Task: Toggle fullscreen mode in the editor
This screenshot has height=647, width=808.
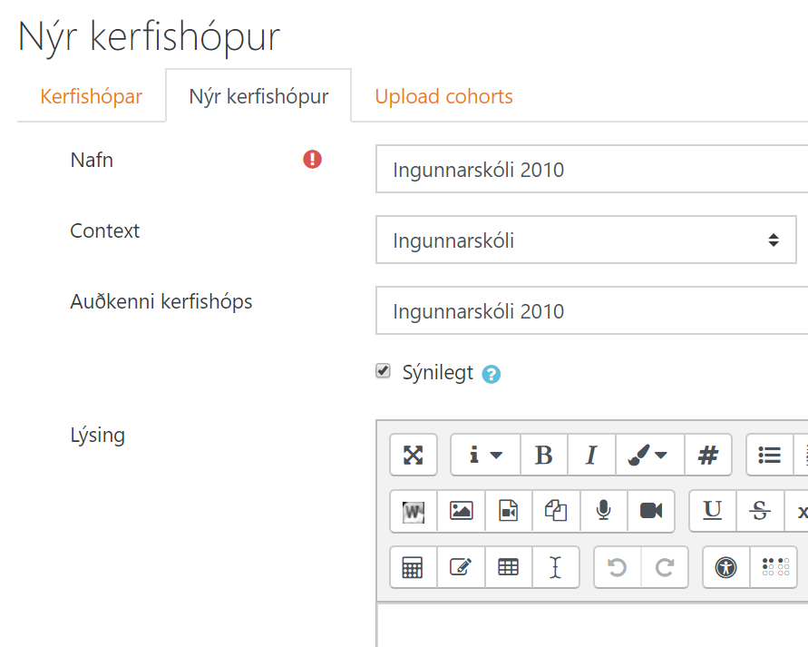Action: coord(414,455)
